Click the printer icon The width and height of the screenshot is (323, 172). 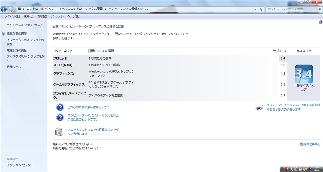click(259, 107)
